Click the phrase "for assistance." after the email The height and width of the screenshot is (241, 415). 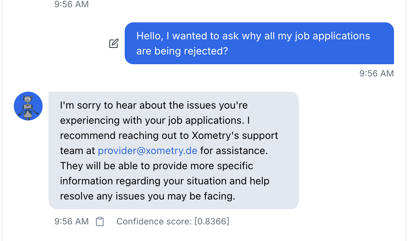tap(234, 150)
